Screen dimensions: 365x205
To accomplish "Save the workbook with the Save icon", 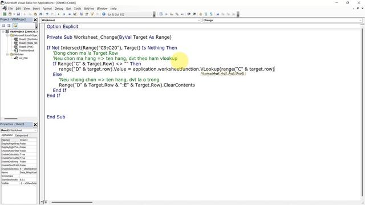I will pos(18,14).
